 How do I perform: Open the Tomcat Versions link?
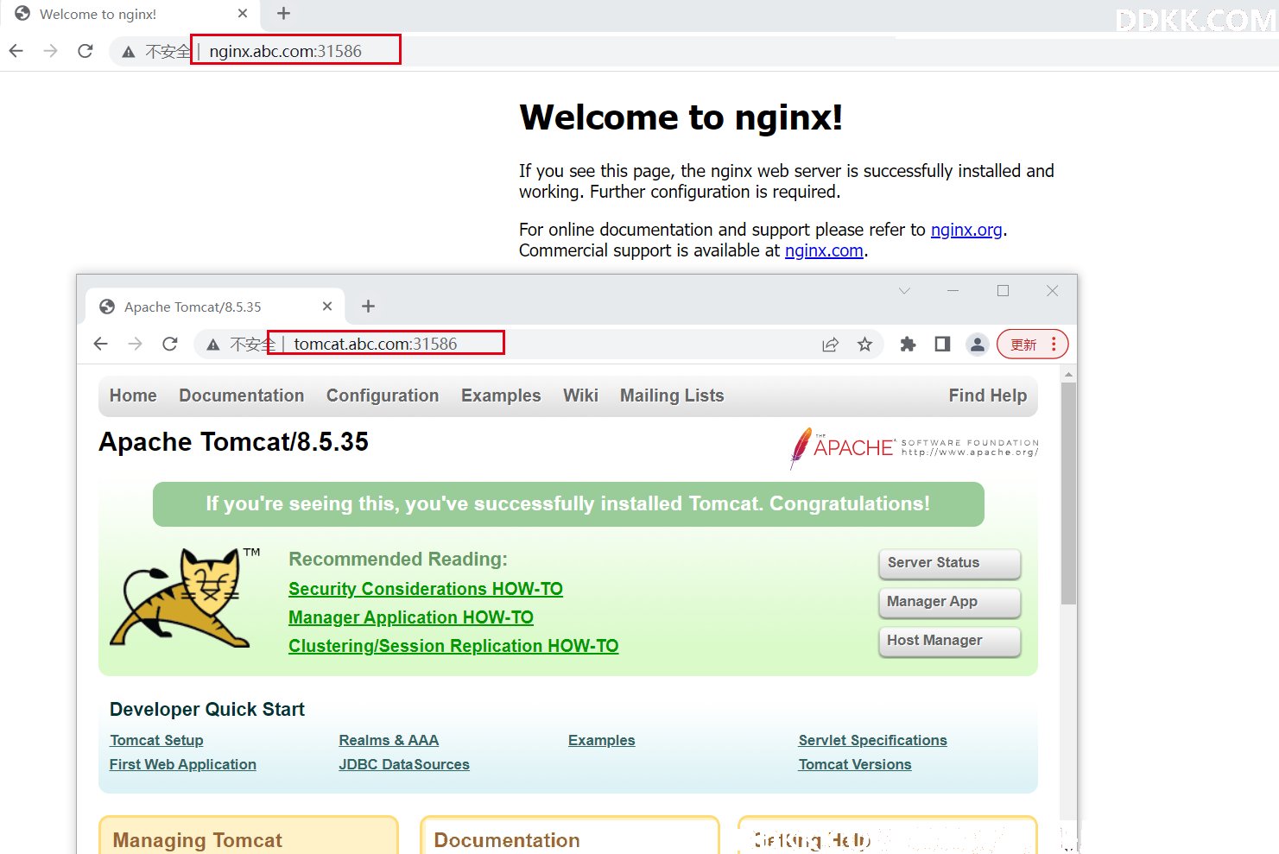[x=855, y=764]
